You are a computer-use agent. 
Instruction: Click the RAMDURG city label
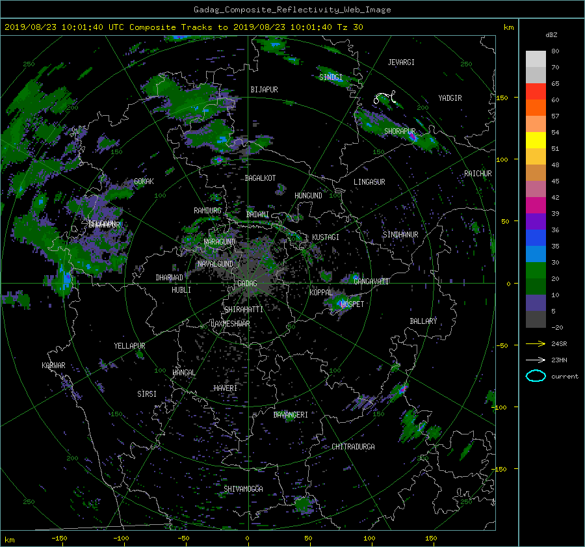[x=207, y=211]
